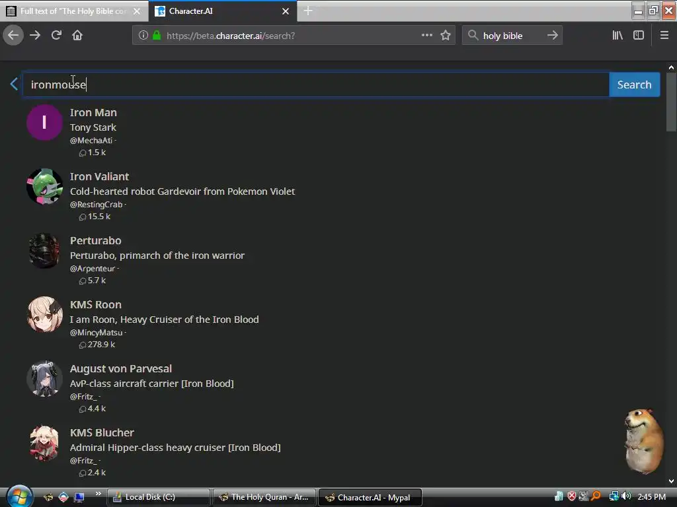Click the Iron Valiant Gardevoir avatar
677x507 pixels.
point(44,186)
